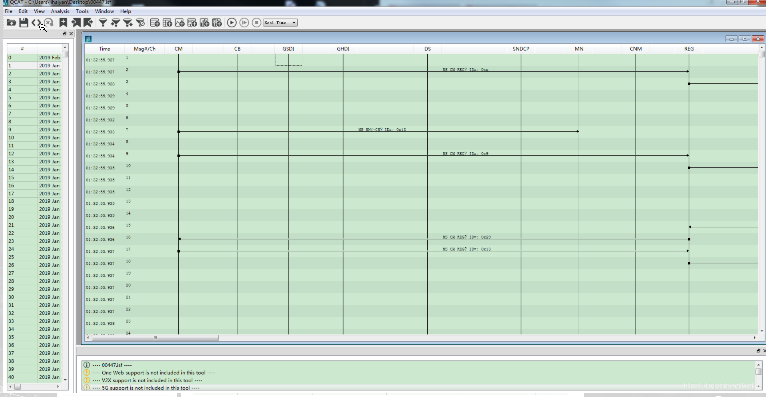Open the View menu
This screenshot has width=766, height=397.
[x=39, y=11]
